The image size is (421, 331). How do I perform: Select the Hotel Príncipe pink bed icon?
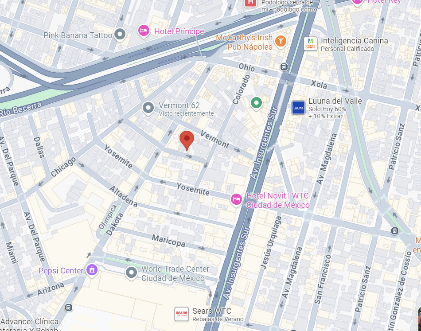pyautogui.click(x=144, y=31)
